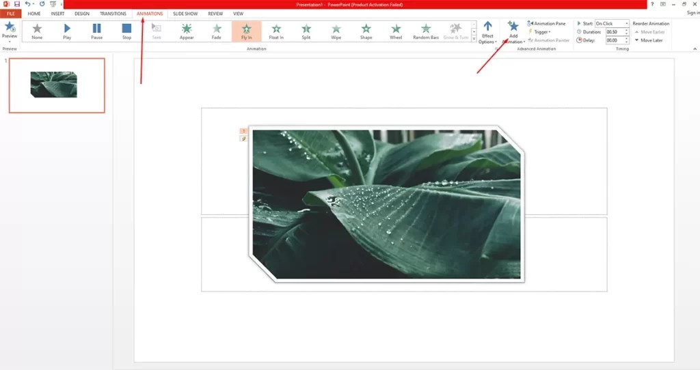The height and width of the screenshot is (370, 700).
Task: Apply the Shape animation effect
Action: click(x=366, y=31)
